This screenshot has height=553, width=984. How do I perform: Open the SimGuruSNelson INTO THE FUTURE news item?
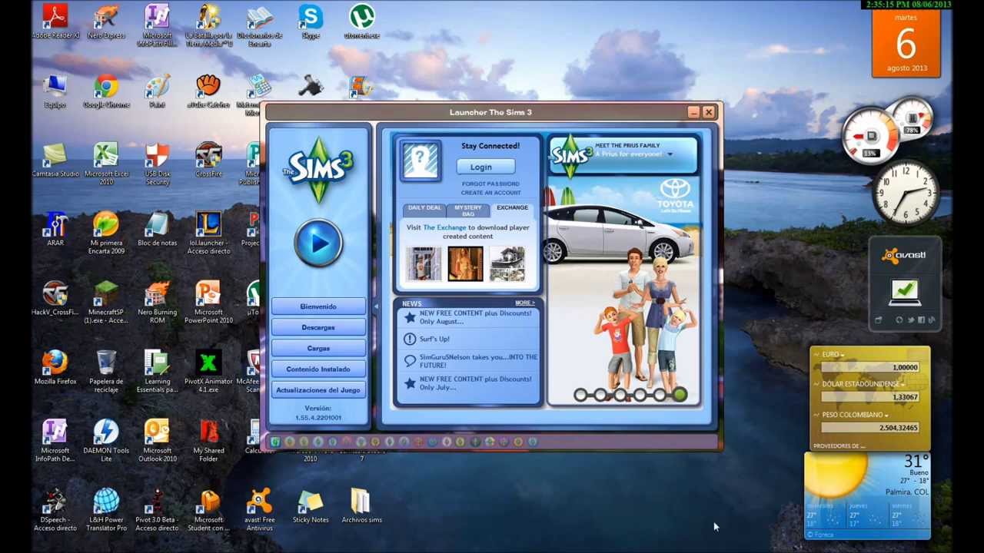pyautogui.click(x=469, y=361)
